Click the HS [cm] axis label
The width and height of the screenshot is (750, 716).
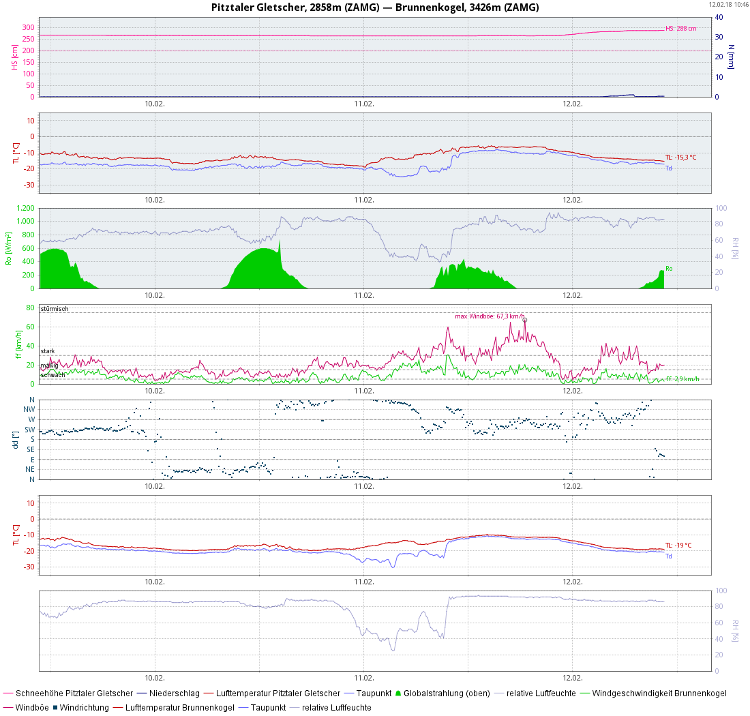(15, 57)
